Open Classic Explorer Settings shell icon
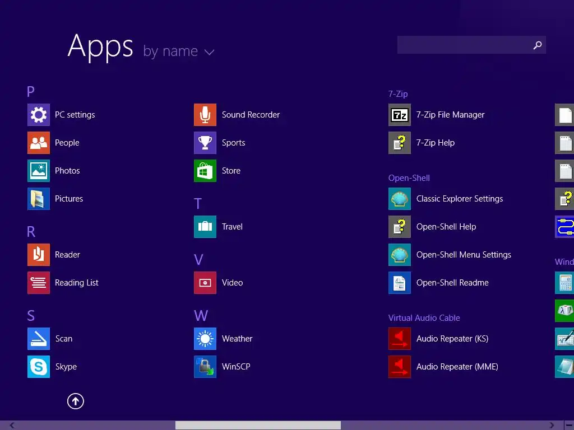The height and width of the screenshot is (430, 574). point(399,199)
